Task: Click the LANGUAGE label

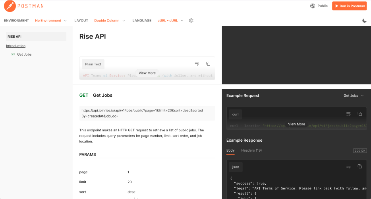Action: coord(142,21)
